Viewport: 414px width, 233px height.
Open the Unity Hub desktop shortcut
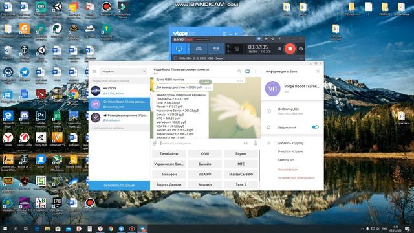point(41,140)
